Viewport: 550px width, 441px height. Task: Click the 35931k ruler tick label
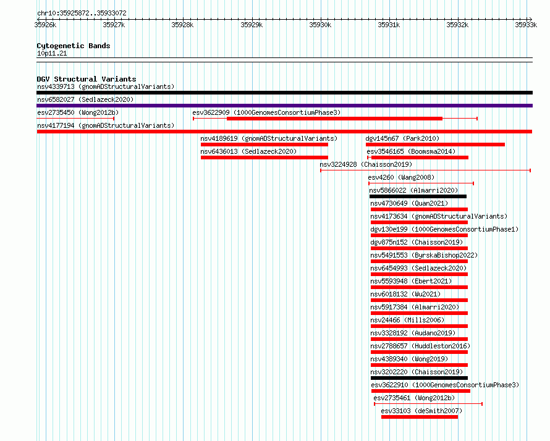point(389,25)
